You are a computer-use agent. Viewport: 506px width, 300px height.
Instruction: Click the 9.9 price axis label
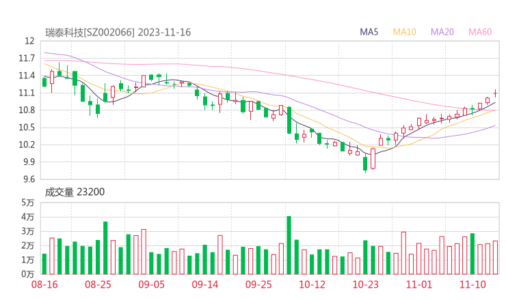pyautogui.click(x=29, y=162)
